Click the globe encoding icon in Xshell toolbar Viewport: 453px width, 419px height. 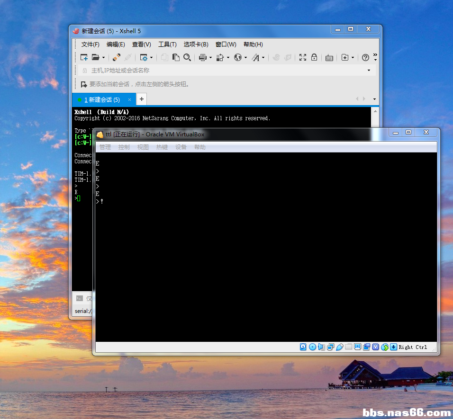pyautogui.click(x=238, y=57)
